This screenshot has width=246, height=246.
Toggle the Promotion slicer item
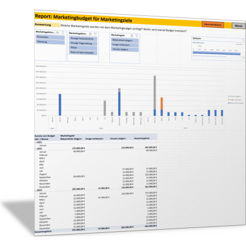pos(50,37)
